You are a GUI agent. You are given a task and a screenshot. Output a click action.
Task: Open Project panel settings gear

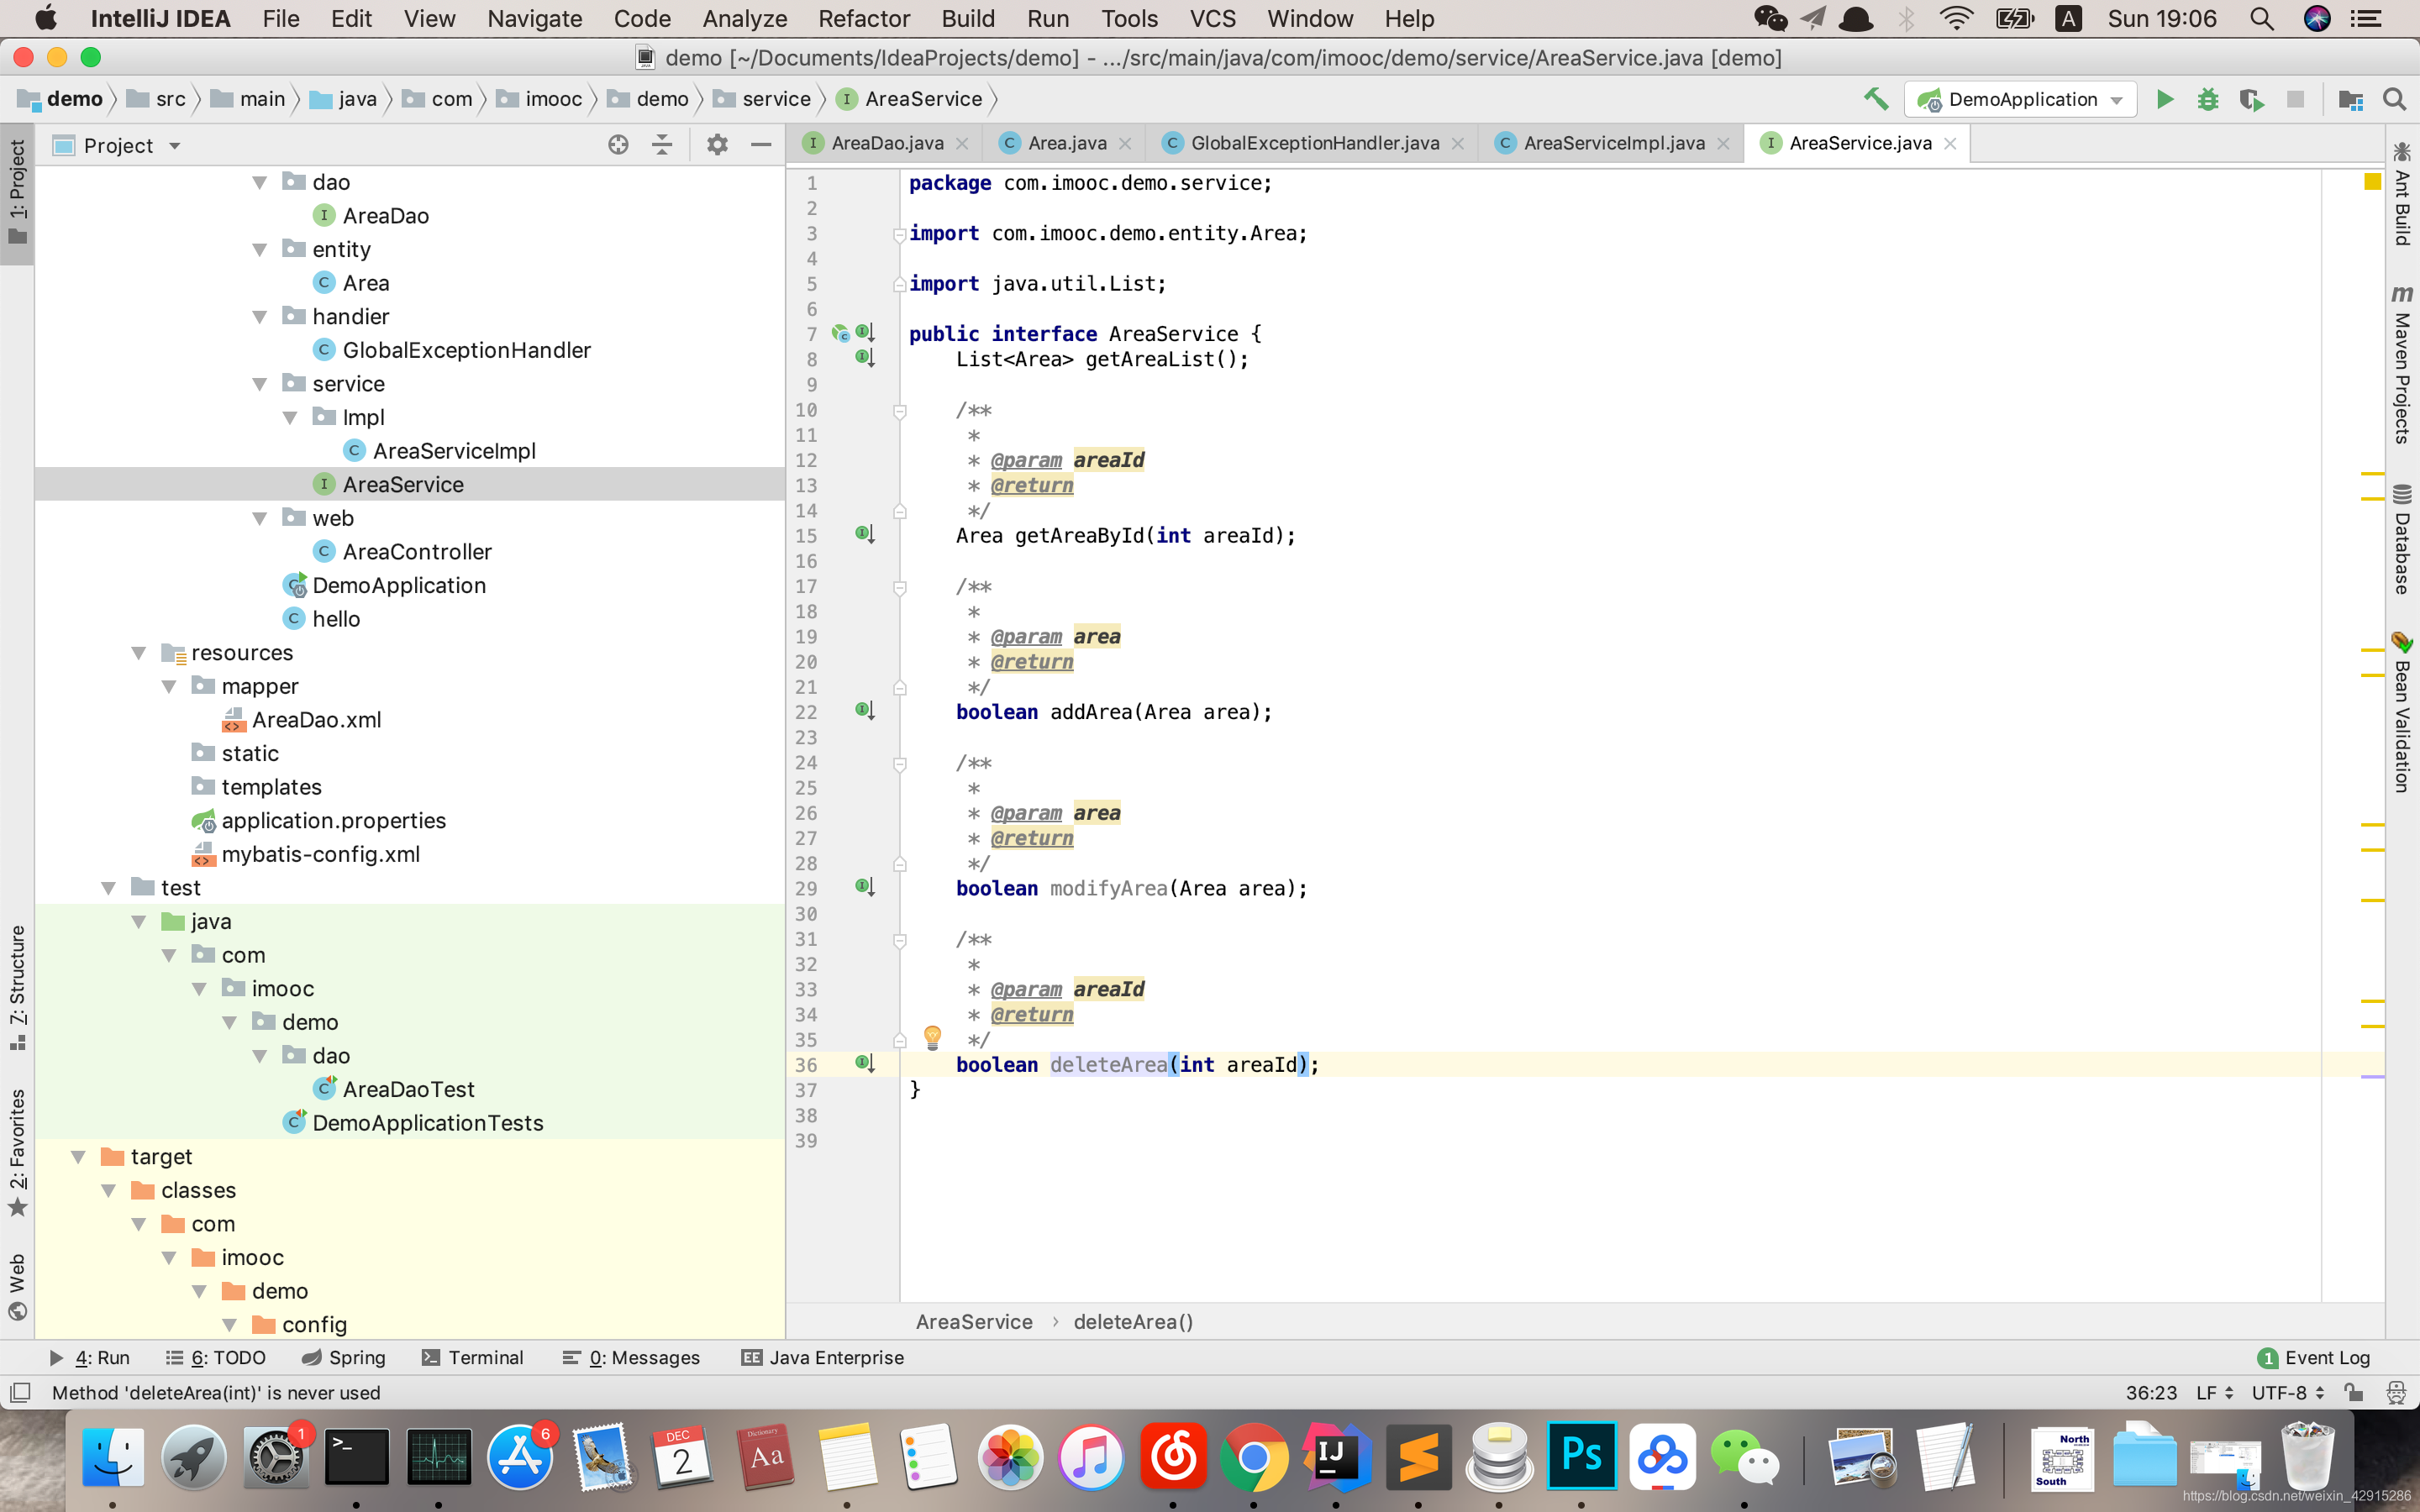pyautogui.click(x=717, y=145)
